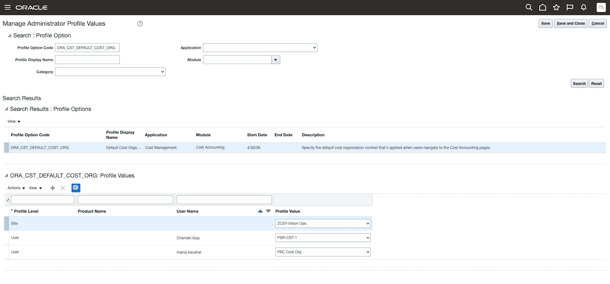The height and width of the screenshot is (284, 610).
Task: Open Favorites star icon
Action: 556,7
